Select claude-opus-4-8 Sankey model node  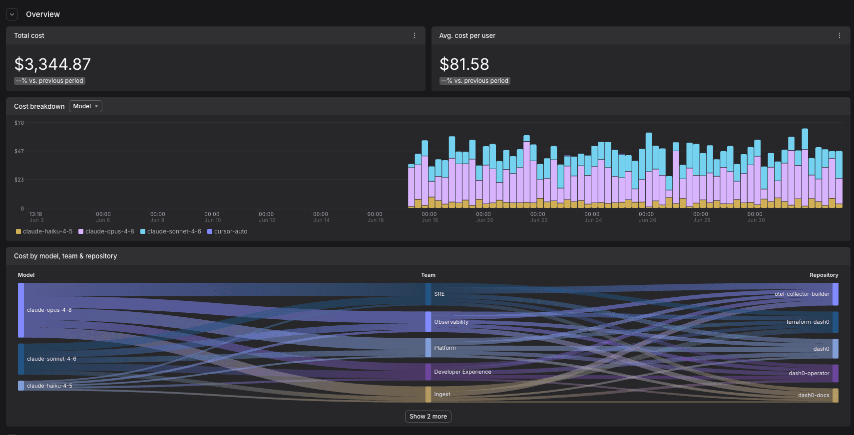point(21,310)
